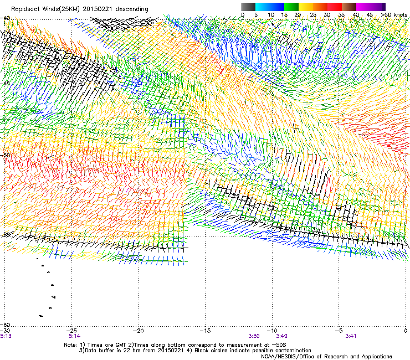Viewport: 410px width, 360px height.
Task: Click the purple '3:40' time label
Action: [x=281, y=336]
